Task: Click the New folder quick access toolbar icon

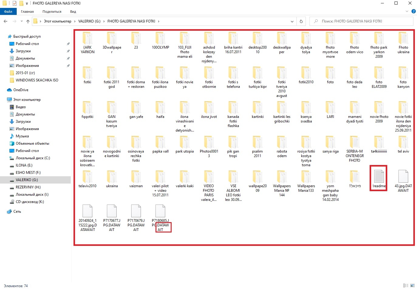Action: pos(21,3)
